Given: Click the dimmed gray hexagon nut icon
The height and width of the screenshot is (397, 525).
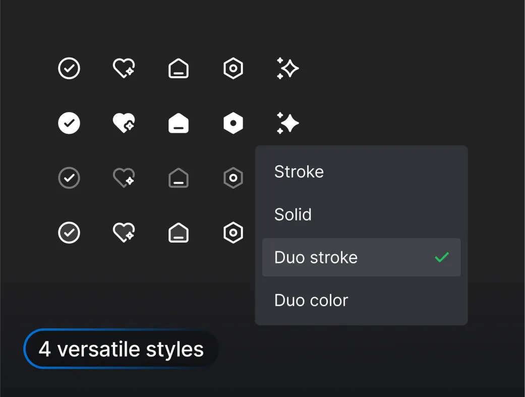Looking at the screenshot, I should (x=233, y=178).
